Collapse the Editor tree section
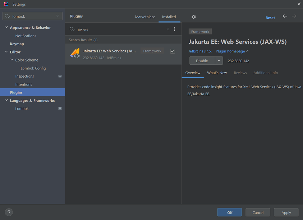Screen dimensions: 303x220 6,52
